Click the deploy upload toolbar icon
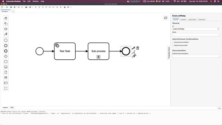Image resolution: width=222 pixels, height=125 pixels. (65, 7)
